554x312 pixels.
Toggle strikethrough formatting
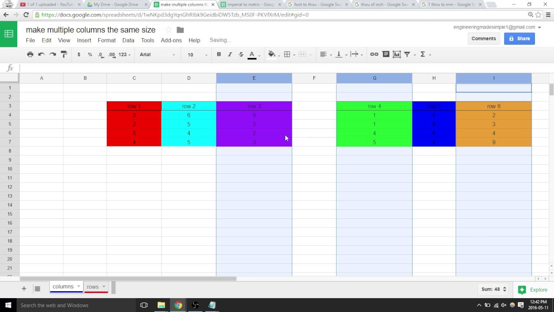tap(241, 55)
